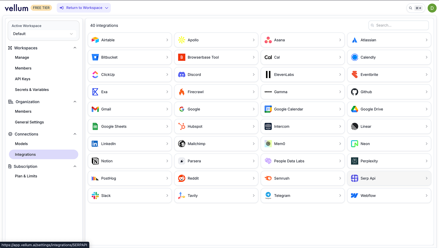This screenshot has height=248, width=439.
Task: Click the Reddit alien icon
Action: click(x=182, y=178)
